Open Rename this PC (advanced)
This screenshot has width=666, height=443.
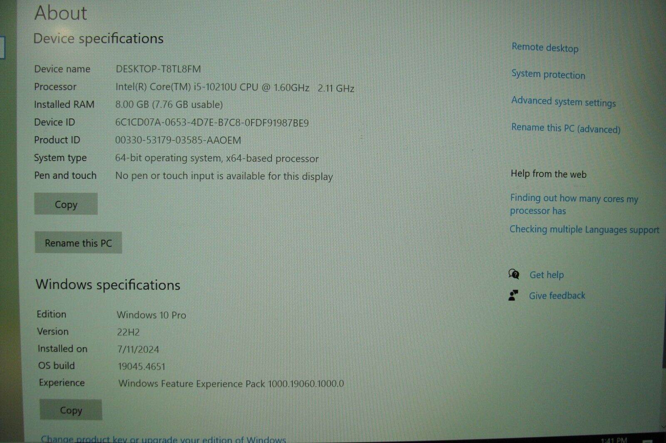566,129
